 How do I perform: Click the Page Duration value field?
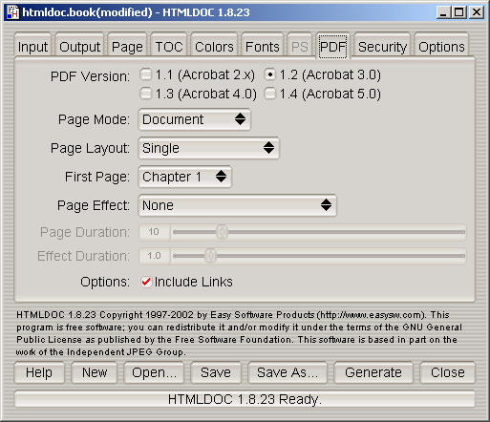pos(154,232)
